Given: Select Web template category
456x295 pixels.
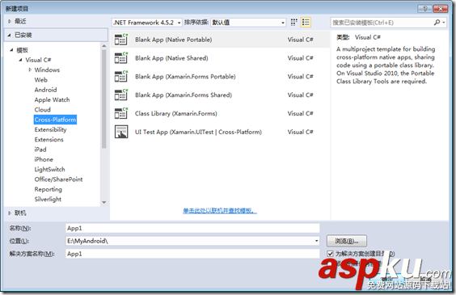Looking at the screenshot, I should click(41, 80).
